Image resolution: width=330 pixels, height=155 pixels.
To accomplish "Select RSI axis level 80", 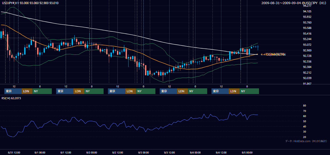I will click(304, 106).
